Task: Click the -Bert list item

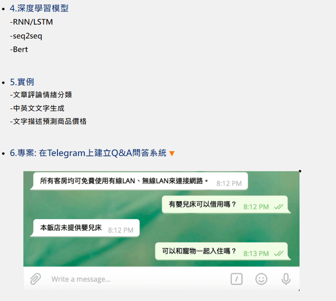Action: click(x=19, y=49)
